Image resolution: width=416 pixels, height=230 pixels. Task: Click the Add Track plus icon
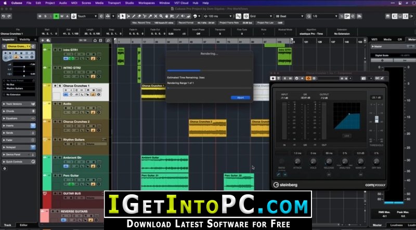tap(43, 40)
